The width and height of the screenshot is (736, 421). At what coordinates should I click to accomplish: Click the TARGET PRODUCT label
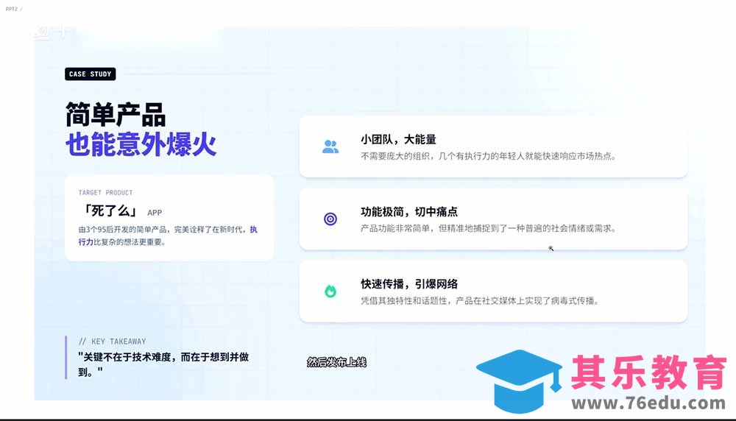pyautogui.click(x=105, y=192)
